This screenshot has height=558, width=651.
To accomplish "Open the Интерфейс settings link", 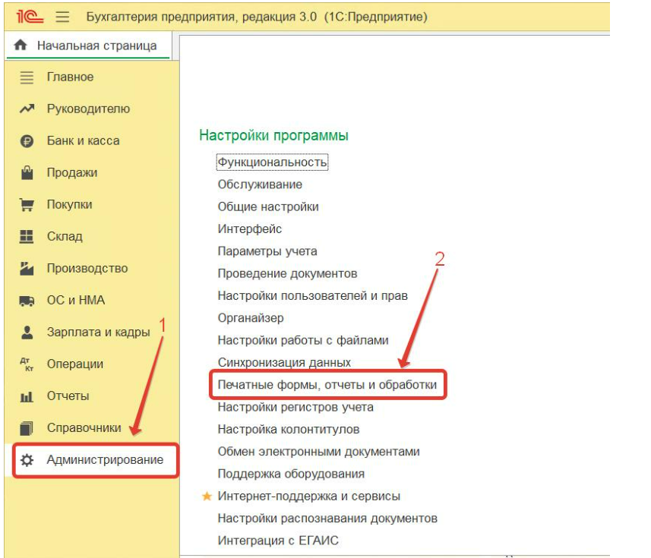I will (x=250, y=229).
